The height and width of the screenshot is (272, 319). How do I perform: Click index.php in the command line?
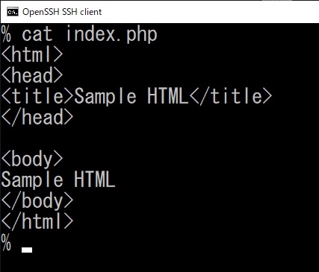111,35
